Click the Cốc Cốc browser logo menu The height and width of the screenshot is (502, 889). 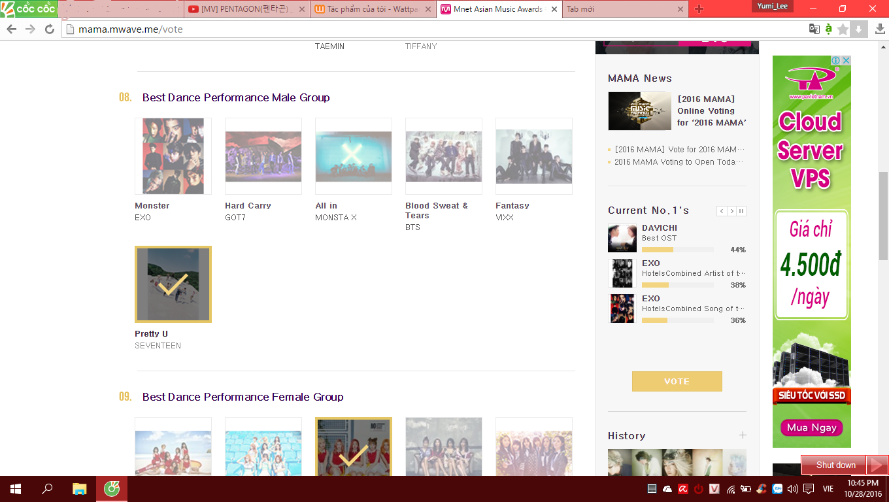coord(29,8)
